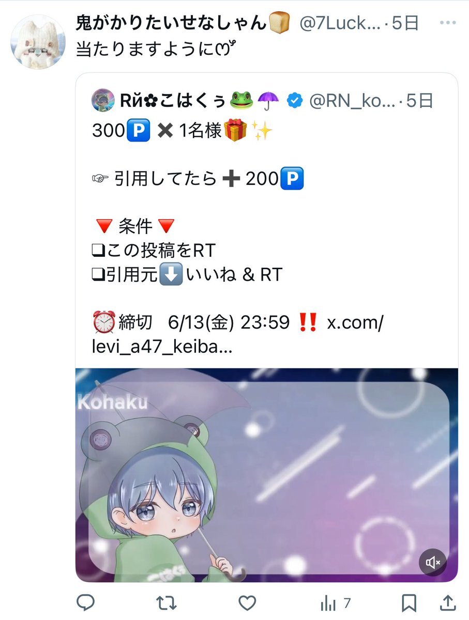Click the blue verified badge
Screen dimensions: 469x620
tap(295, 101)
